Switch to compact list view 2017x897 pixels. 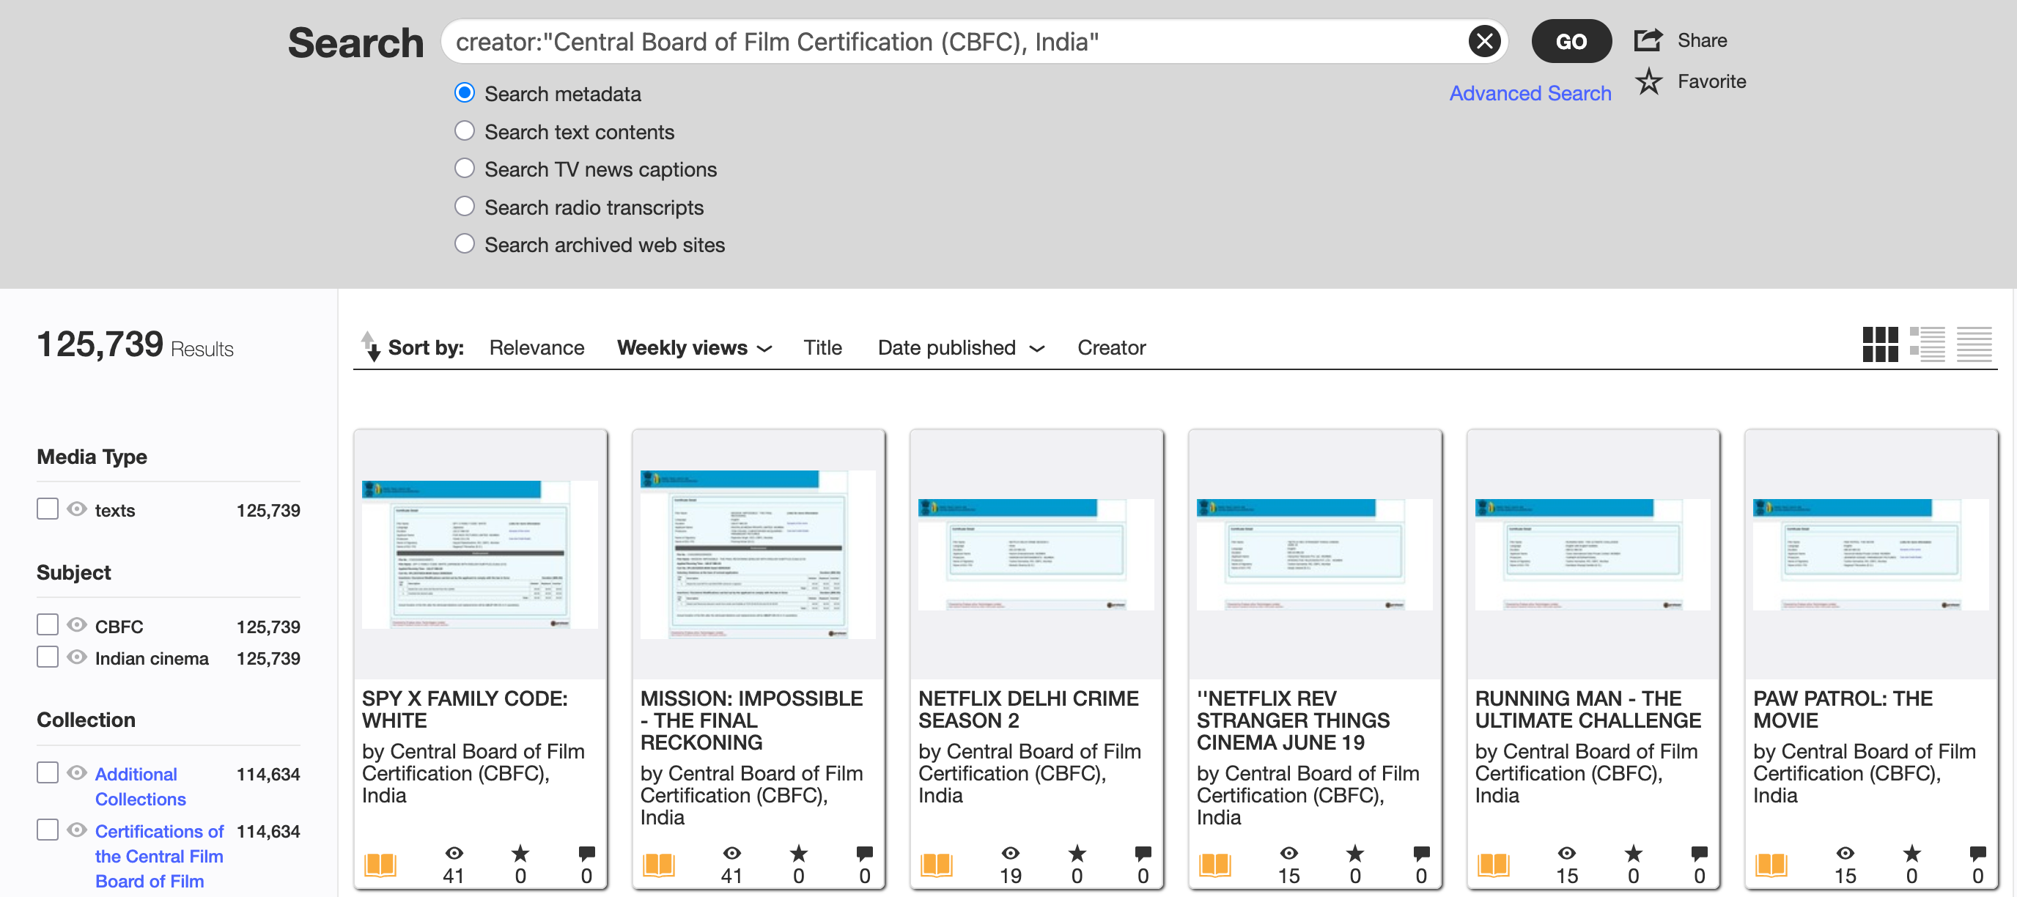click(x=1974, y=344)
